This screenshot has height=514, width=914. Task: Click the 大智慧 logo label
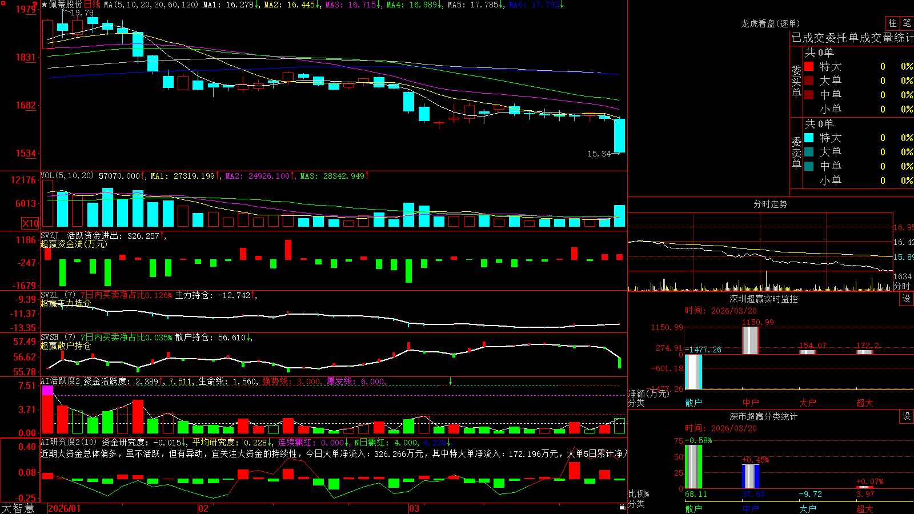[x=18, y=508]
